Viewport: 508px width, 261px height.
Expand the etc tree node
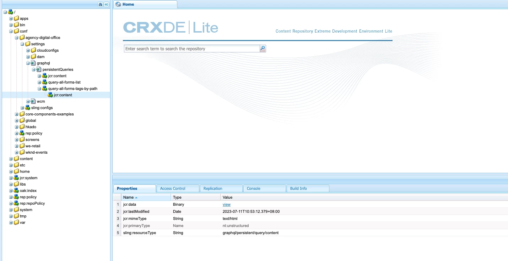[11, 165]
